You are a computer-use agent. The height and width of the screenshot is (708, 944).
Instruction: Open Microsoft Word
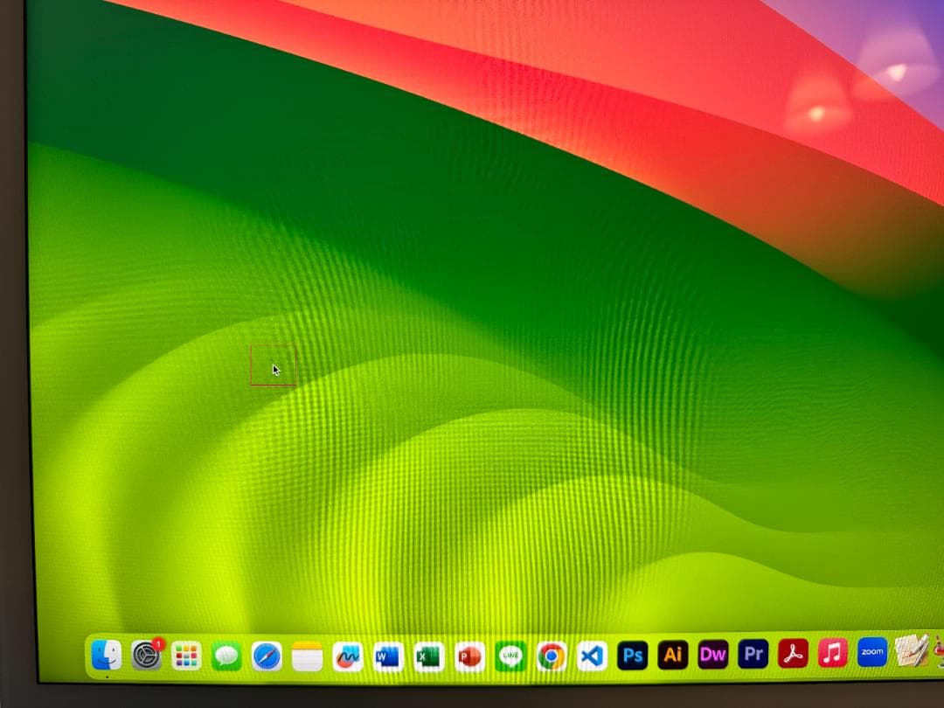click(385, 656)
